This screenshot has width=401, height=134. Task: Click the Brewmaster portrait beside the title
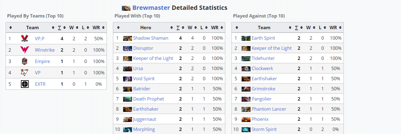click(126, 8)
